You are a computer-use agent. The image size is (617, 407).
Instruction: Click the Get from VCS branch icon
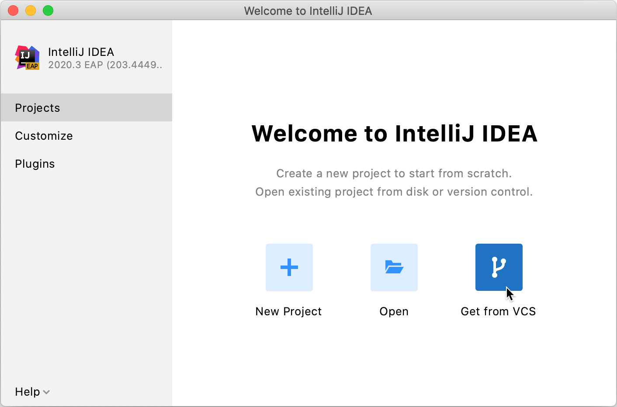coord(499,267)
